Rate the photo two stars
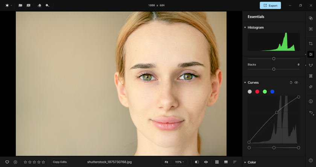Screen dimensions: 316x167 pos(30,162)
